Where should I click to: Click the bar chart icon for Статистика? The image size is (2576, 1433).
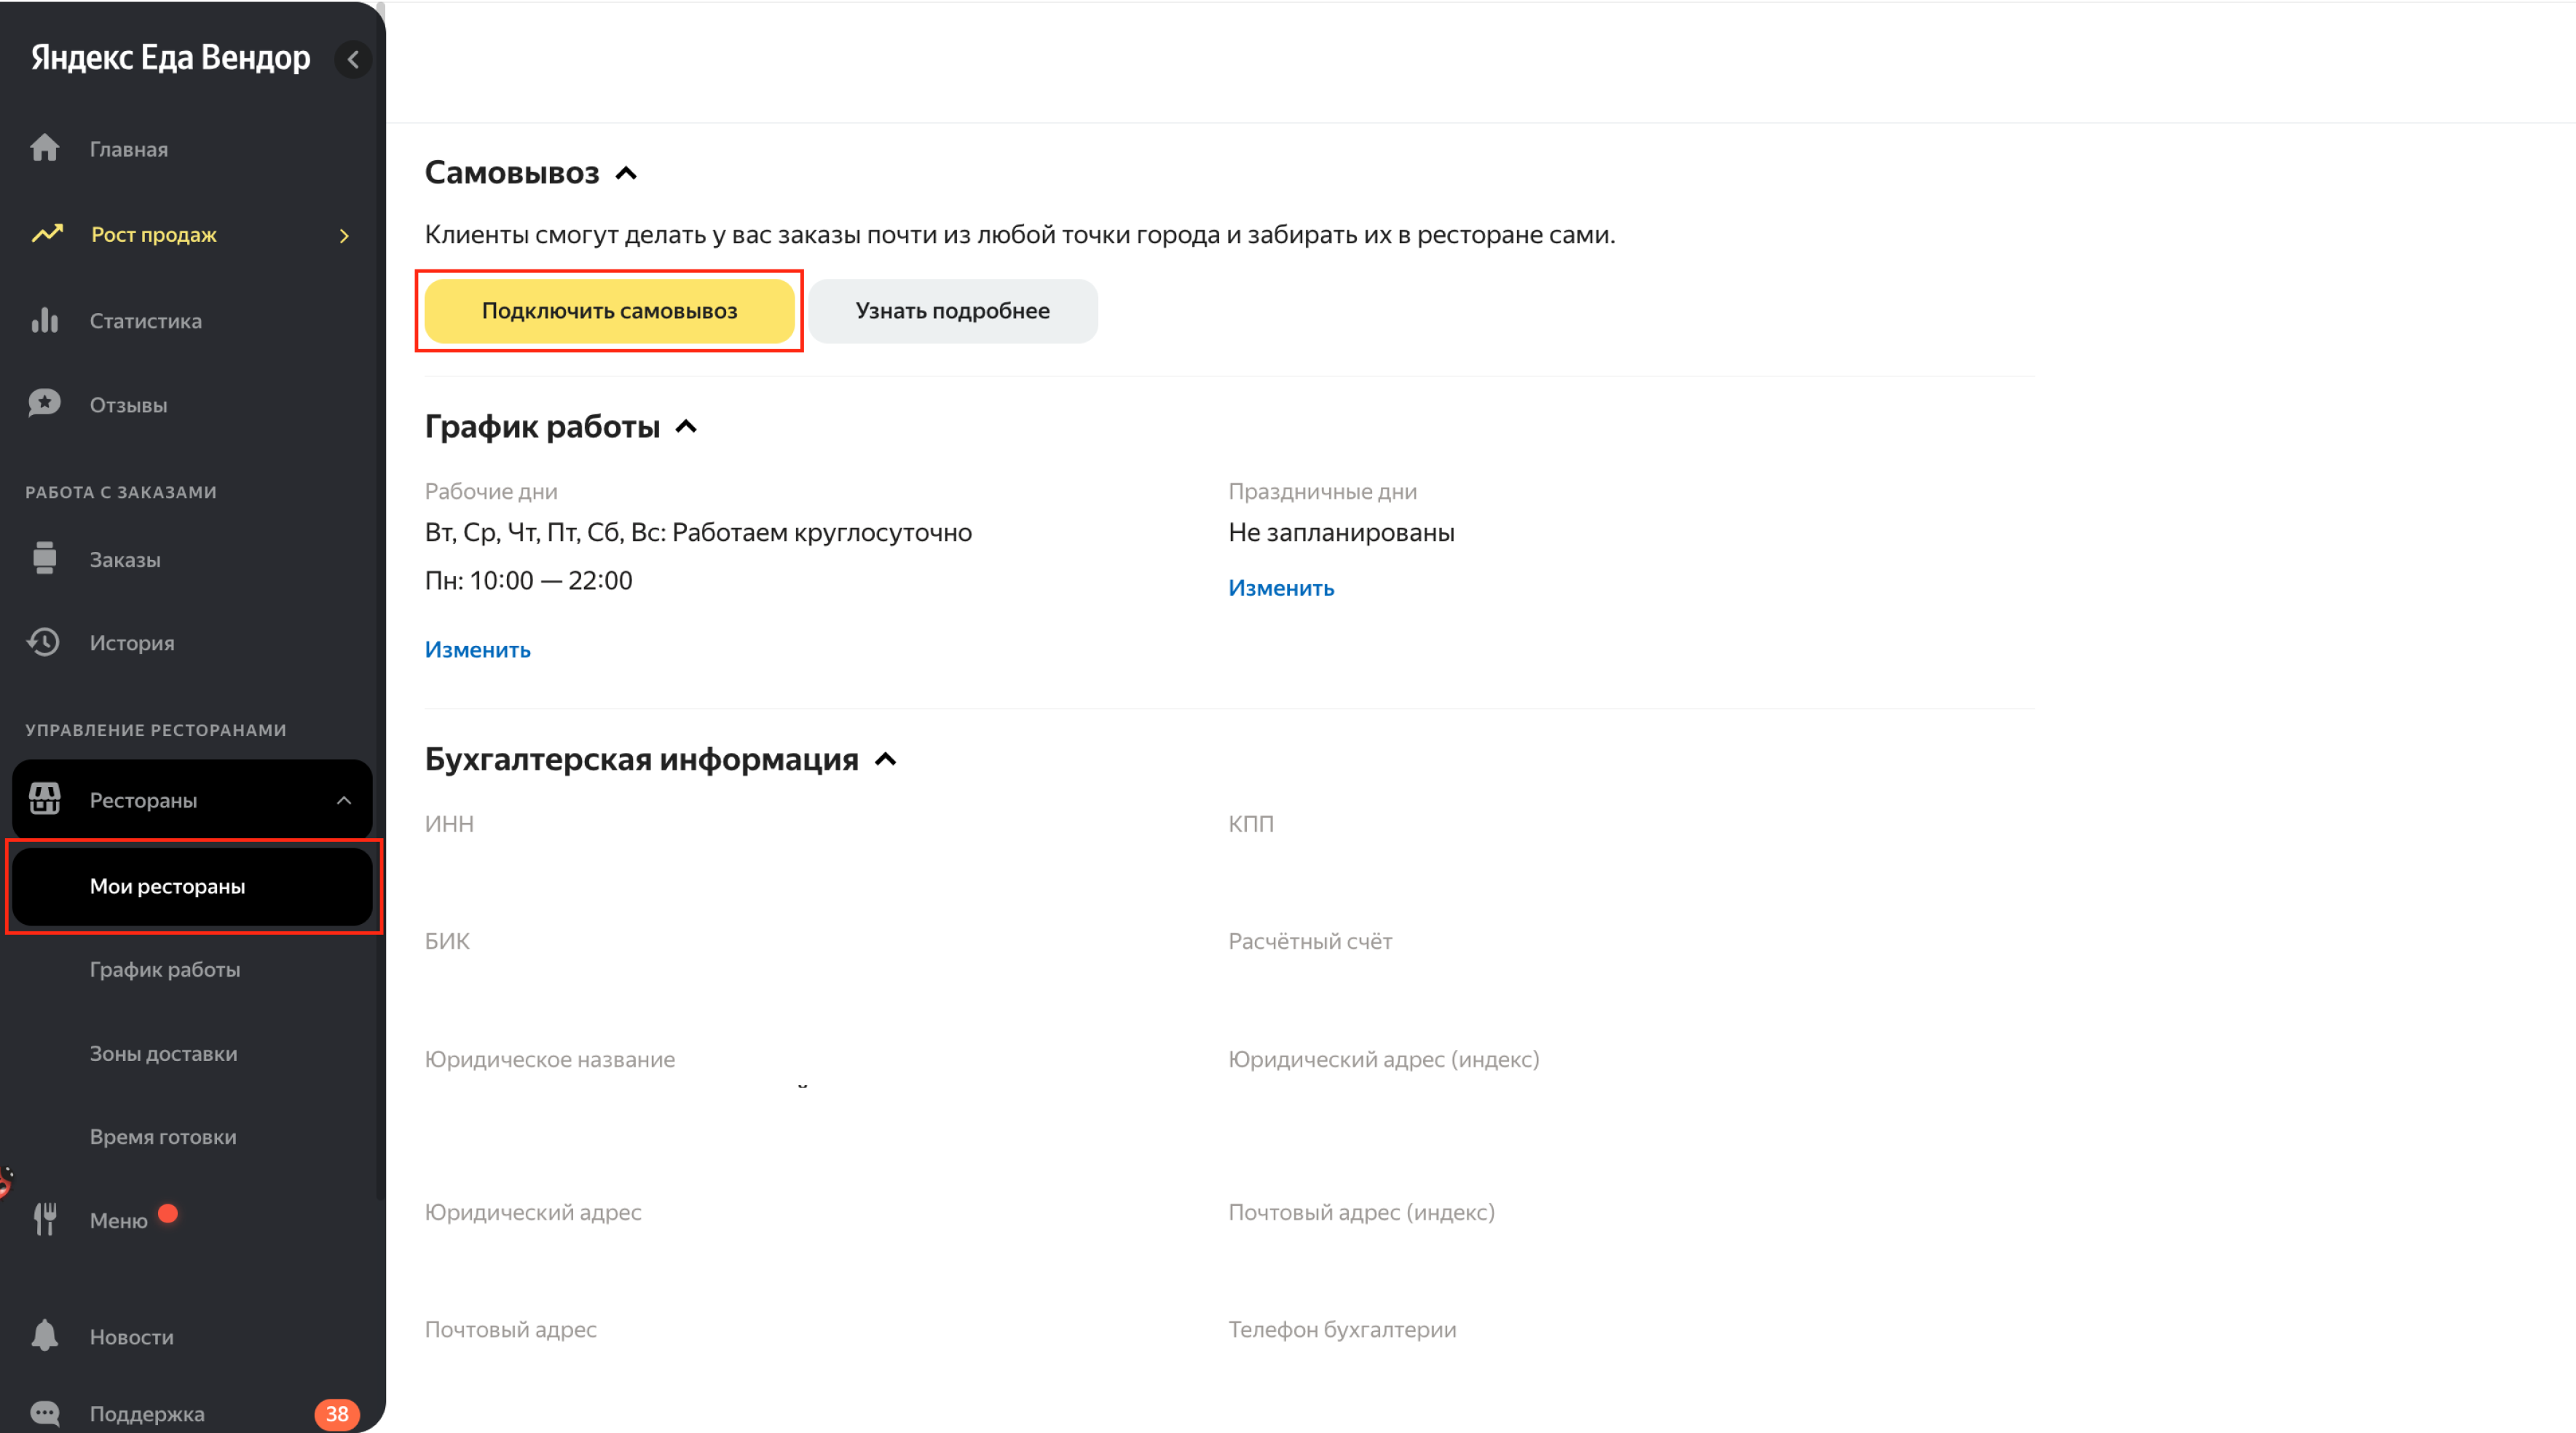[x=45, y=320]
